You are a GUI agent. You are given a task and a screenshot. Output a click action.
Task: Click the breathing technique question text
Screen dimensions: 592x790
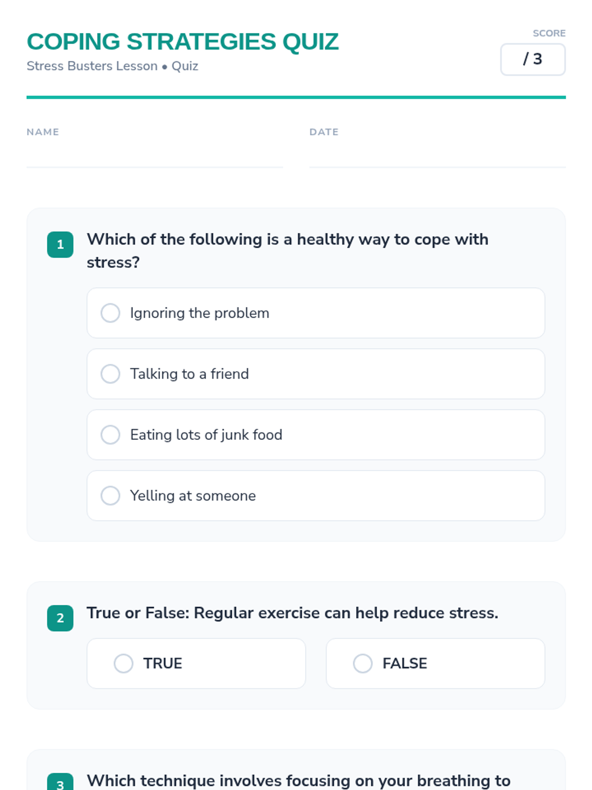[298, 781]
